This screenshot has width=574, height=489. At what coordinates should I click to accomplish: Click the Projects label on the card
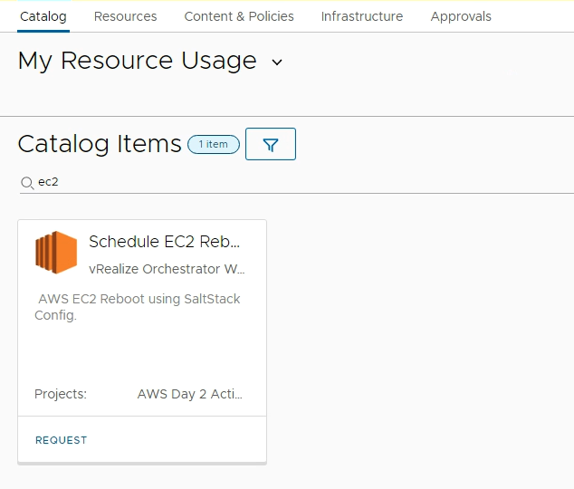point(61,394)
